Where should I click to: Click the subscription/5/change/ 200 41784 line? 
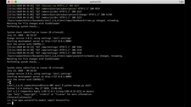point(60,15)
